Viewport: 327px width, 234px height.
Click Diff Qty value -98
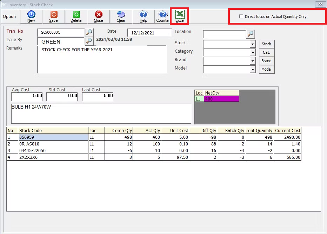(x=203, y=137)
